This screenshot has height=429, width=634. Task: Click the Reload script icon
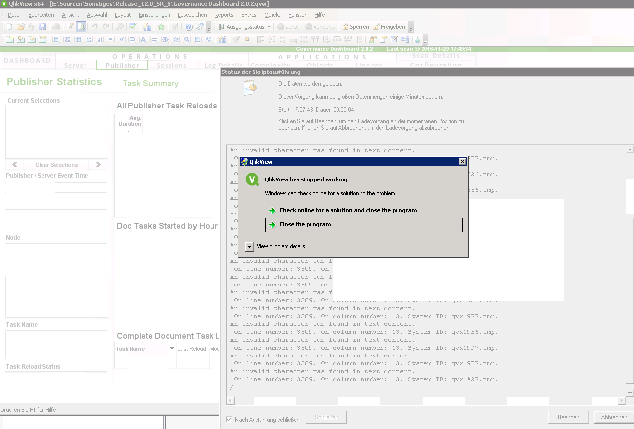coord(81,27)
